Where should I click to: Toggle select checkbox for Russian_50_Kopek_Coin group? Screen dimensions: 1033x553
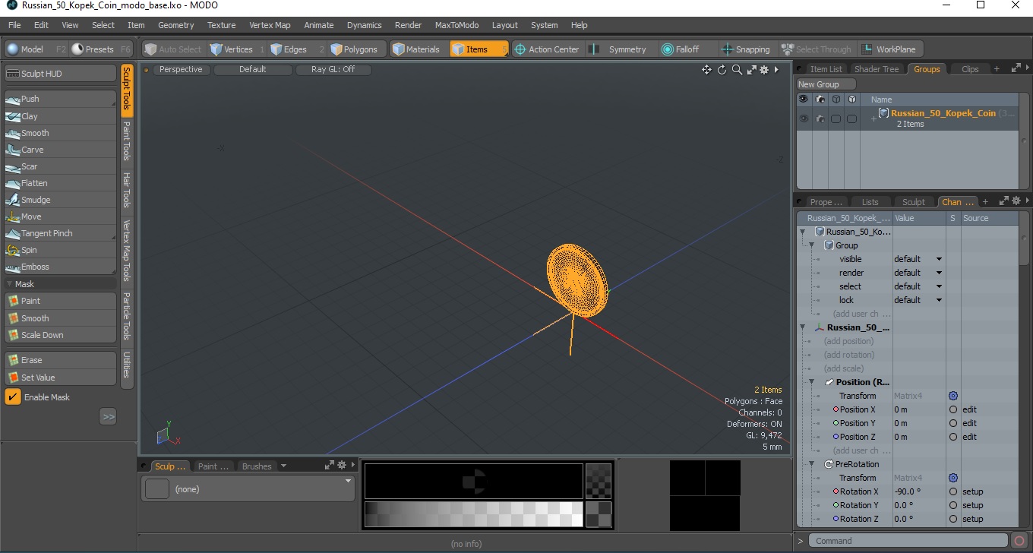tap(836, 118)
